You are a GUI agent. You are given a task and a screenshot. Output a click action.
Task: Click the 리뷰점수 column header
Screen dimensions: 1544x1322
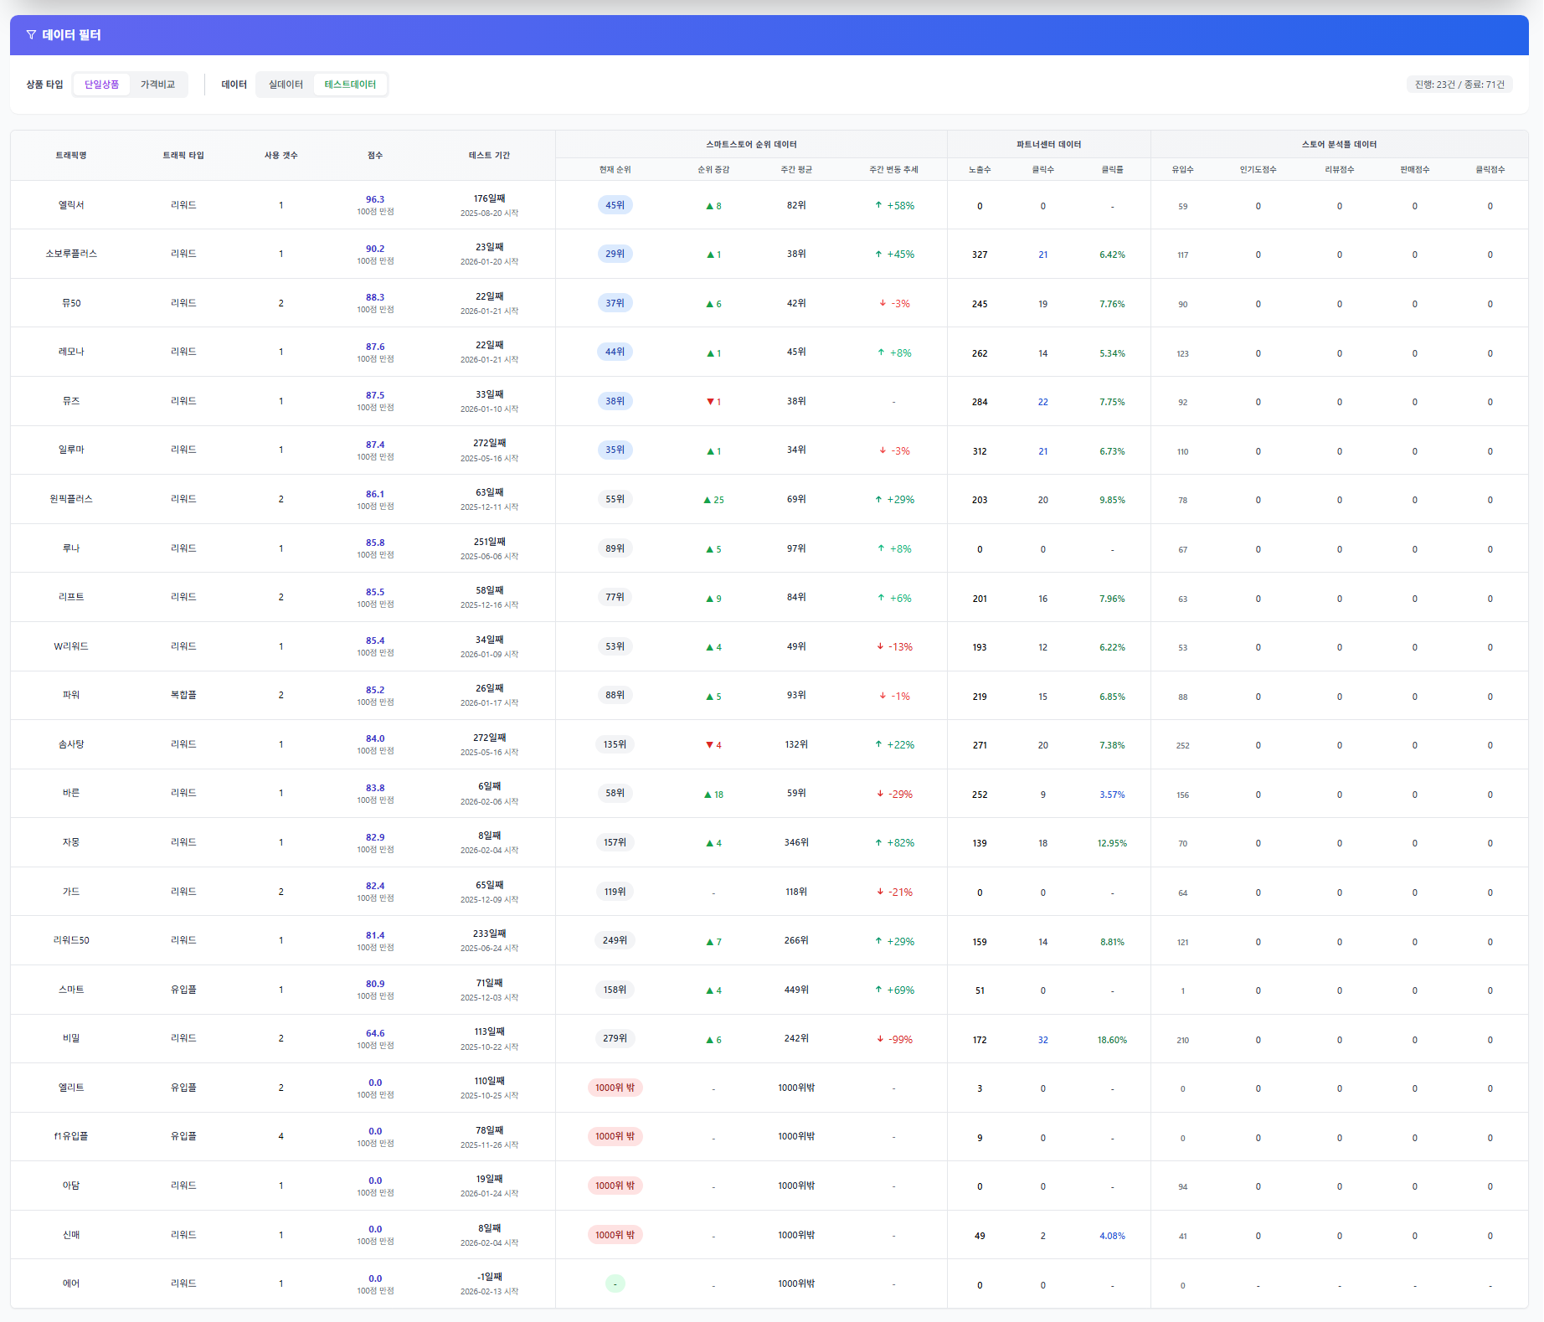click(1339, 170)
